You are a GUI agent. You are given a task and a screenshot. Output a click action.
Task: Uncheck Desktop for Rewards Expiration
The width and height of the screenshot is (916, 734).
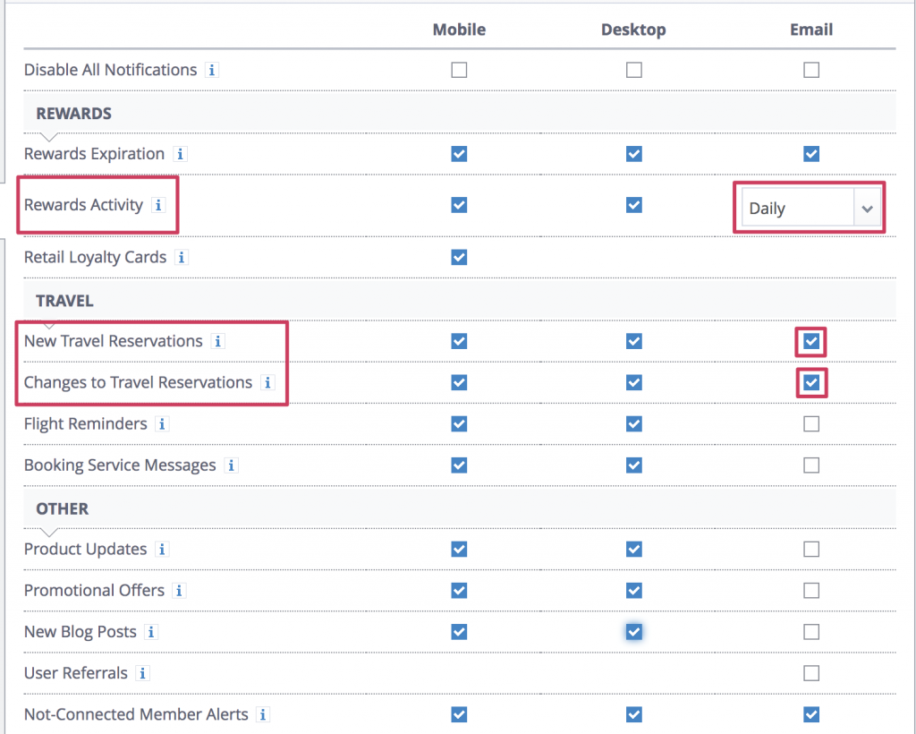point(634,154)
